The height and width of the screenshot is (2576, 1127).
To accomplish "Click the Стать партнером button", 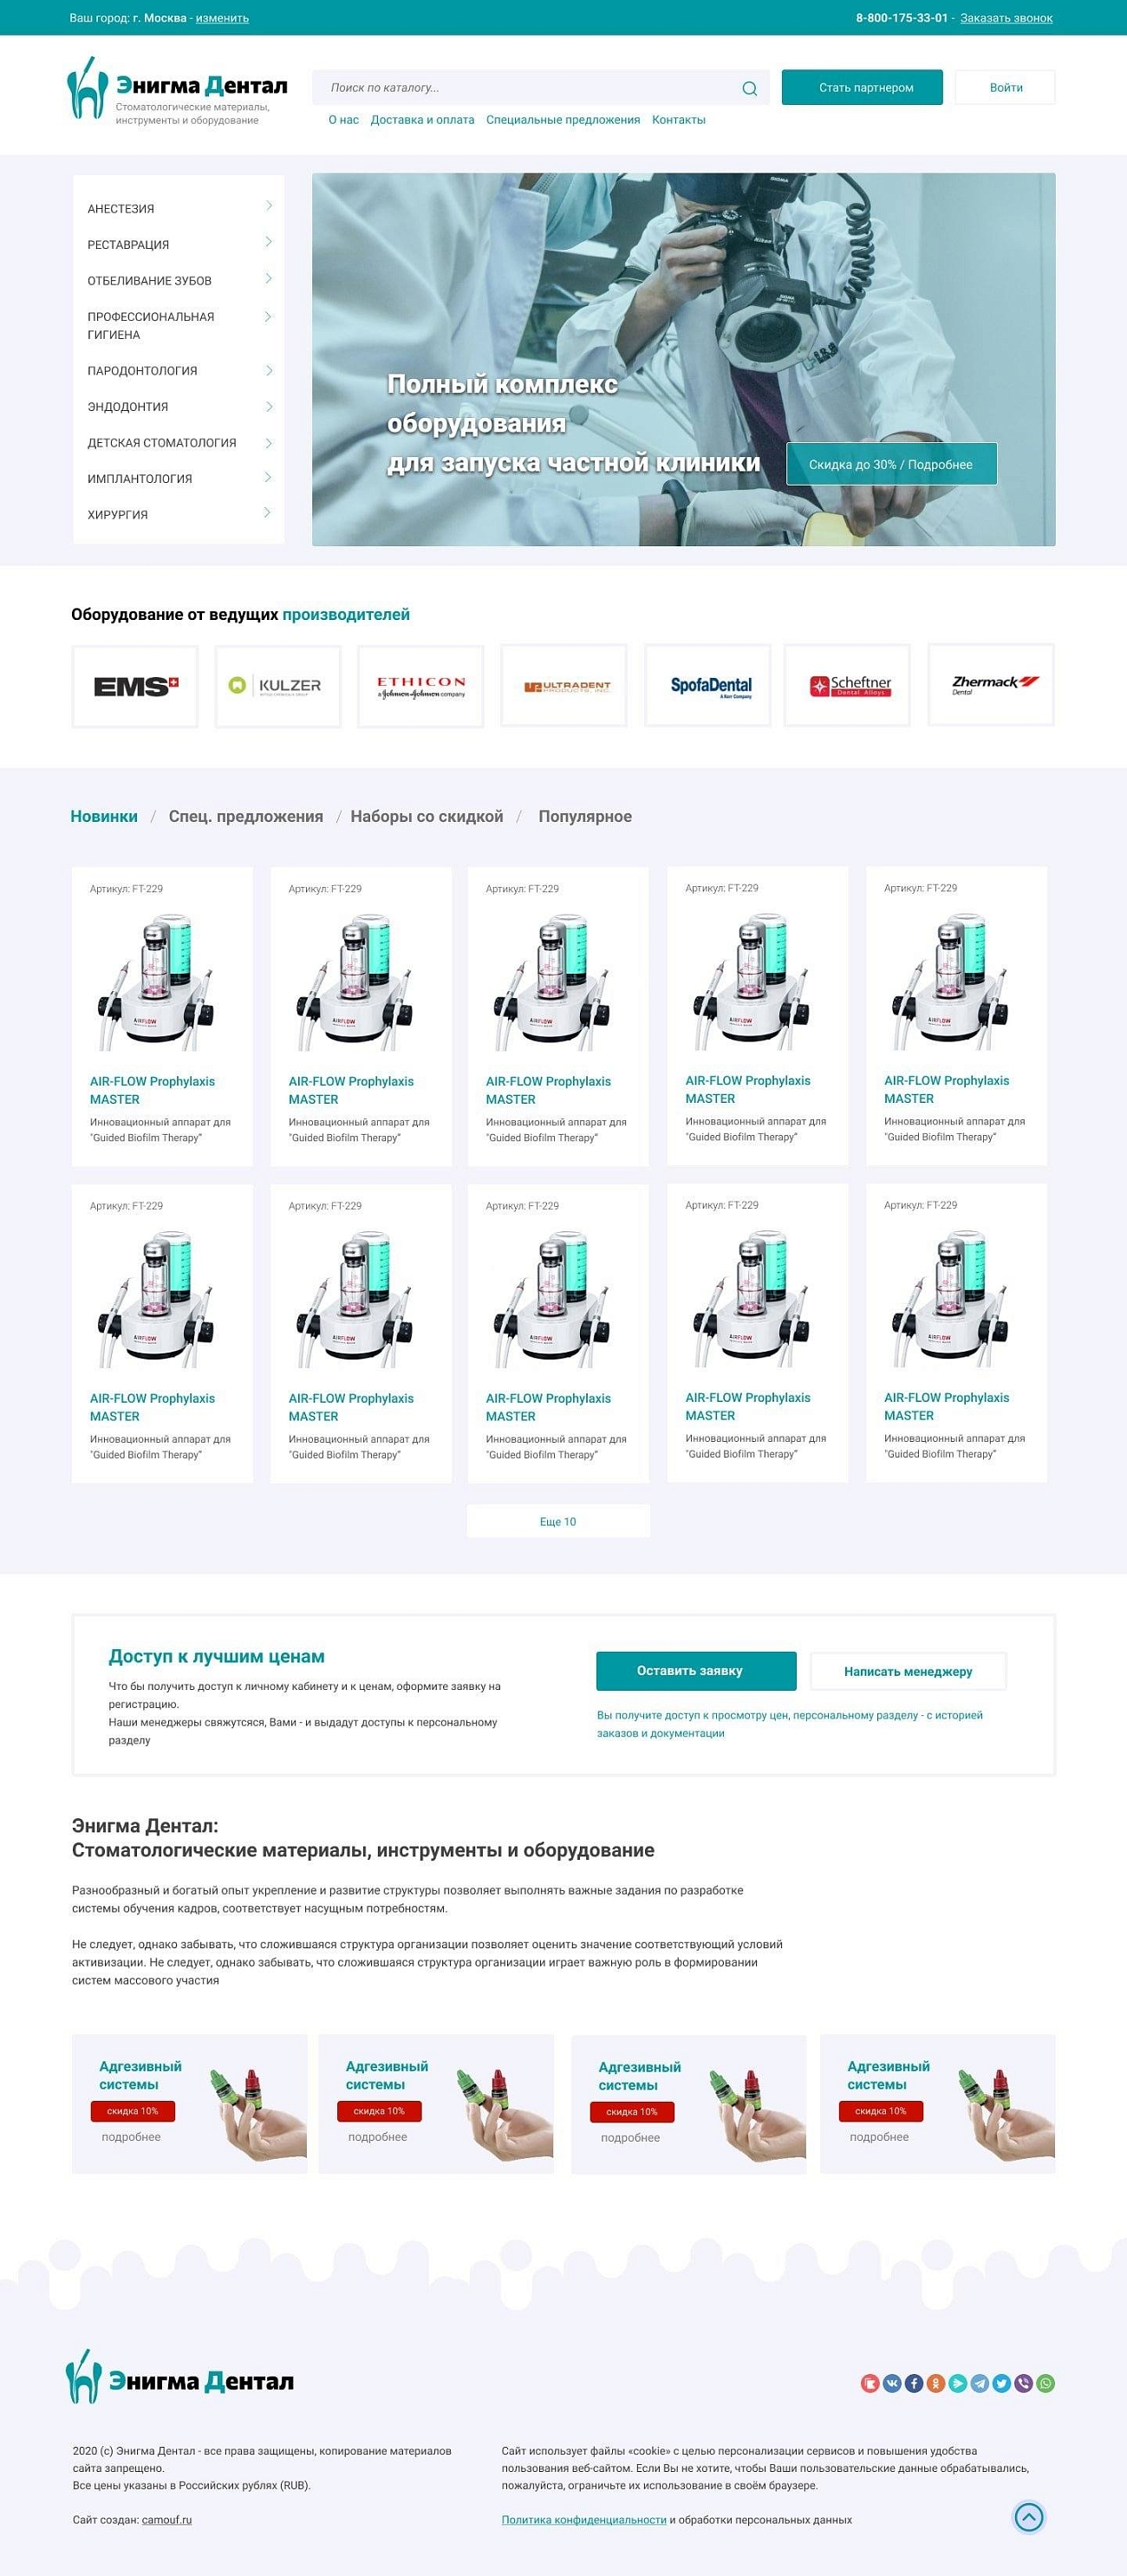I will 862,88.
